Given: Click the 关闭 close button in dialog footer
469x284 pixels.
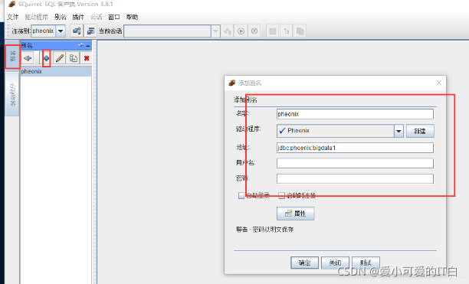Looking at the screenshot, I should (x=335, y=263).
